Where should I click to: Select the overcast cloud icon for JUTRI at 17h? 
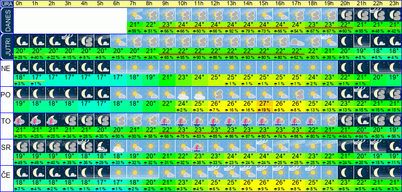click(x=297, y=41)
